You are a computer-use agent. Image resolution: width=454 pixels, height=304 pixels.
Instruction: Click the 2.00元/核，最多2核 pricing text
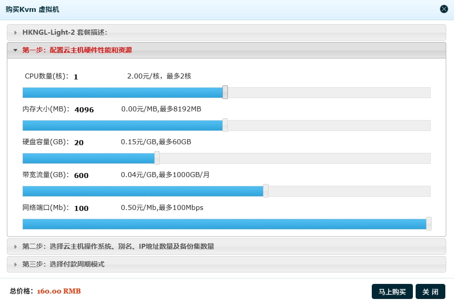(159, 76)
